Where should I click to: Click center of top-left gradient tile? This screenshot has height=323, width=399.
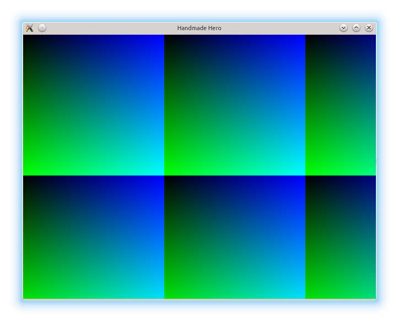coord(93,105)
